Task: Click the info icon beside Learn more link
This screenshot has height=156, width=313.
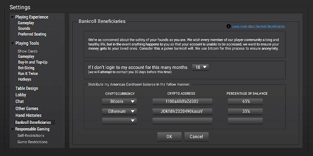Action: (229, 27)
